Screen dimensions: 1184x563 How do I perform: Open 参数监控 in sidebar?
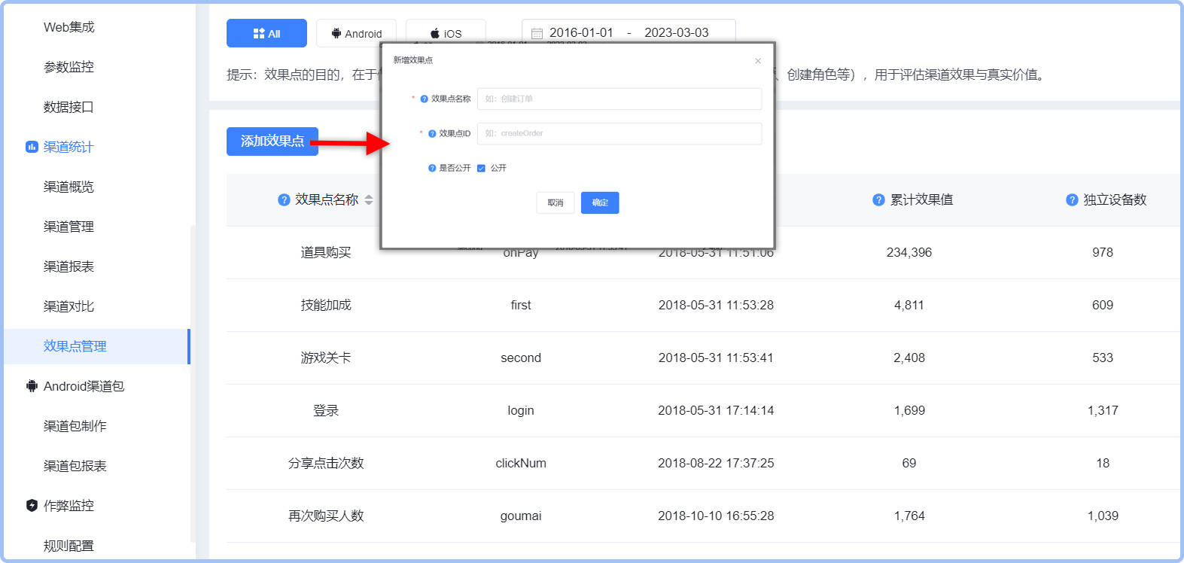point(68,67)
